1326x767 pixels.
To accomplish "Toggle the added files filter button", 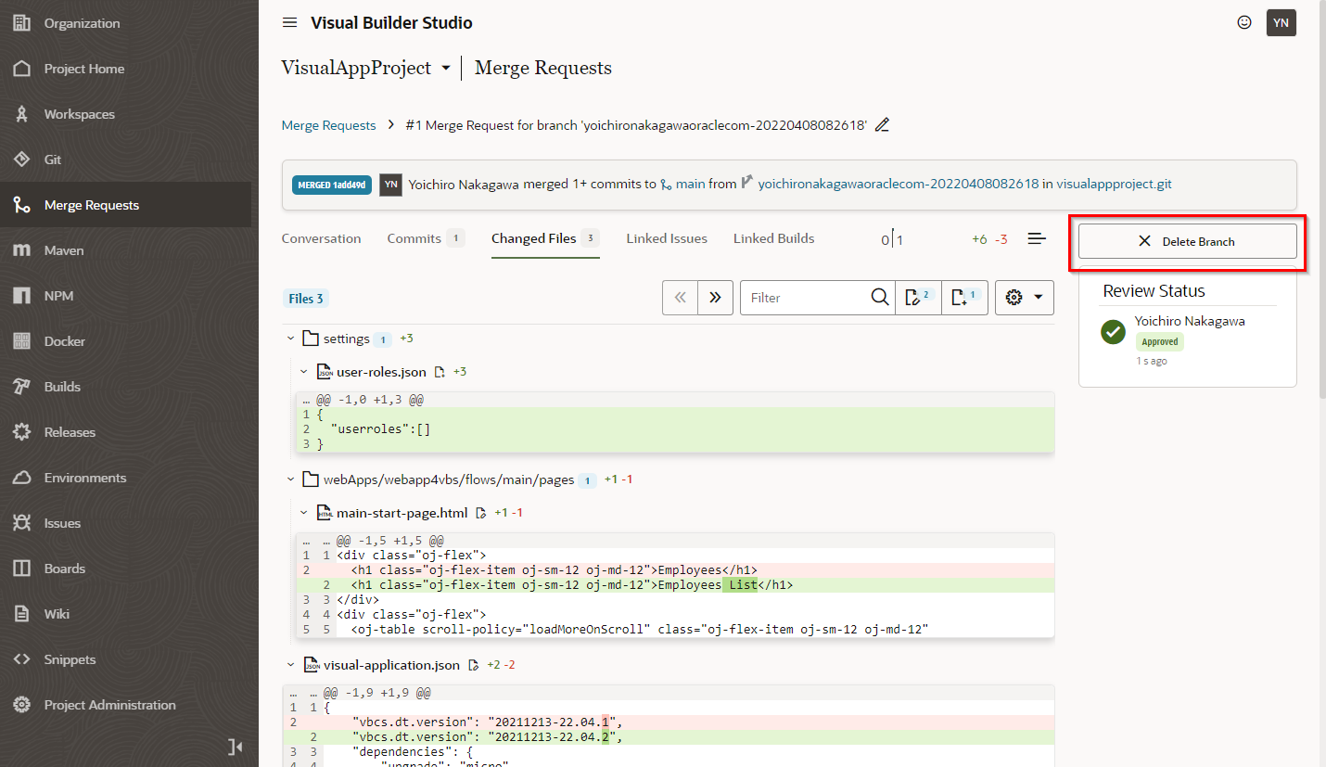I will click(x=964, y=298).
